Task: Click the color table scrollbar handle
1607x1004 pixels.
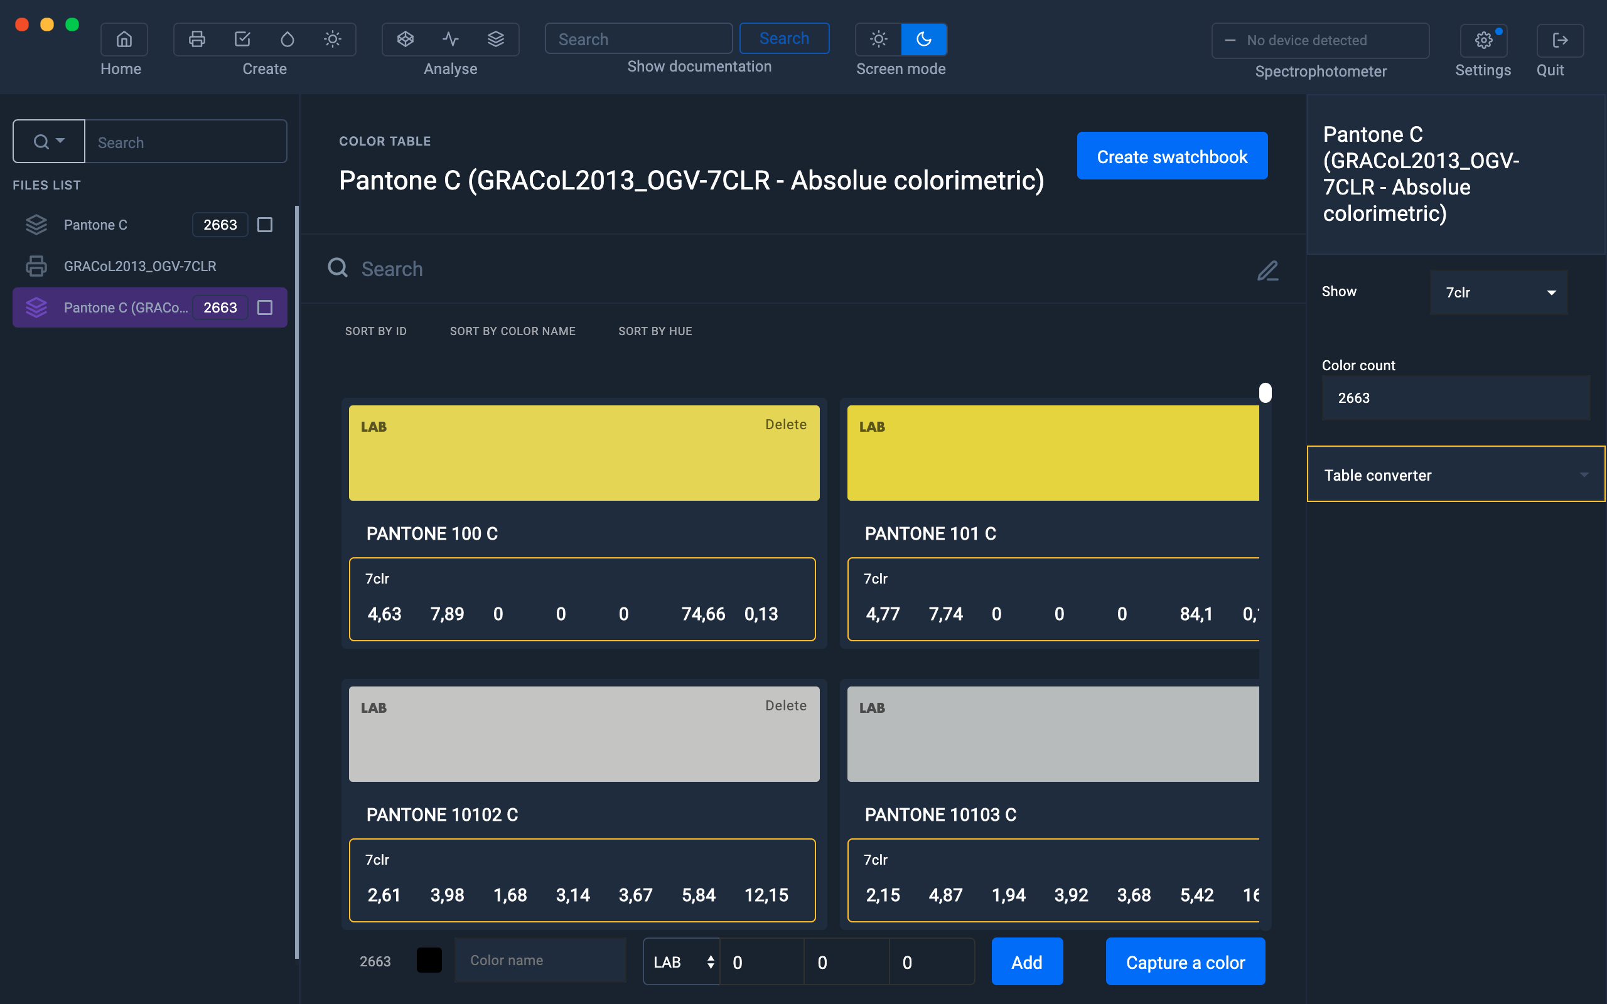Action: 1265,392
